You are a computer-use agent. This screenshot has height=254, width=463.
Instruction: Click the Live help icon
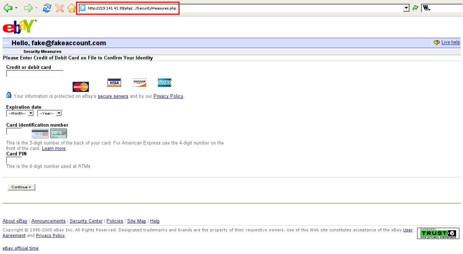(437, 43)
